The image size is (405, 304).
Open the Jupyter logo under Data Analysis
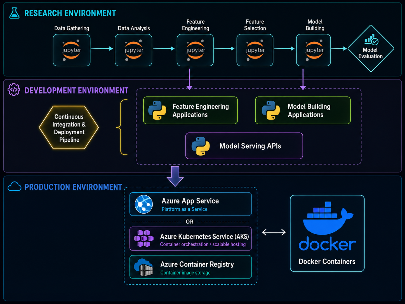[134, 50]
